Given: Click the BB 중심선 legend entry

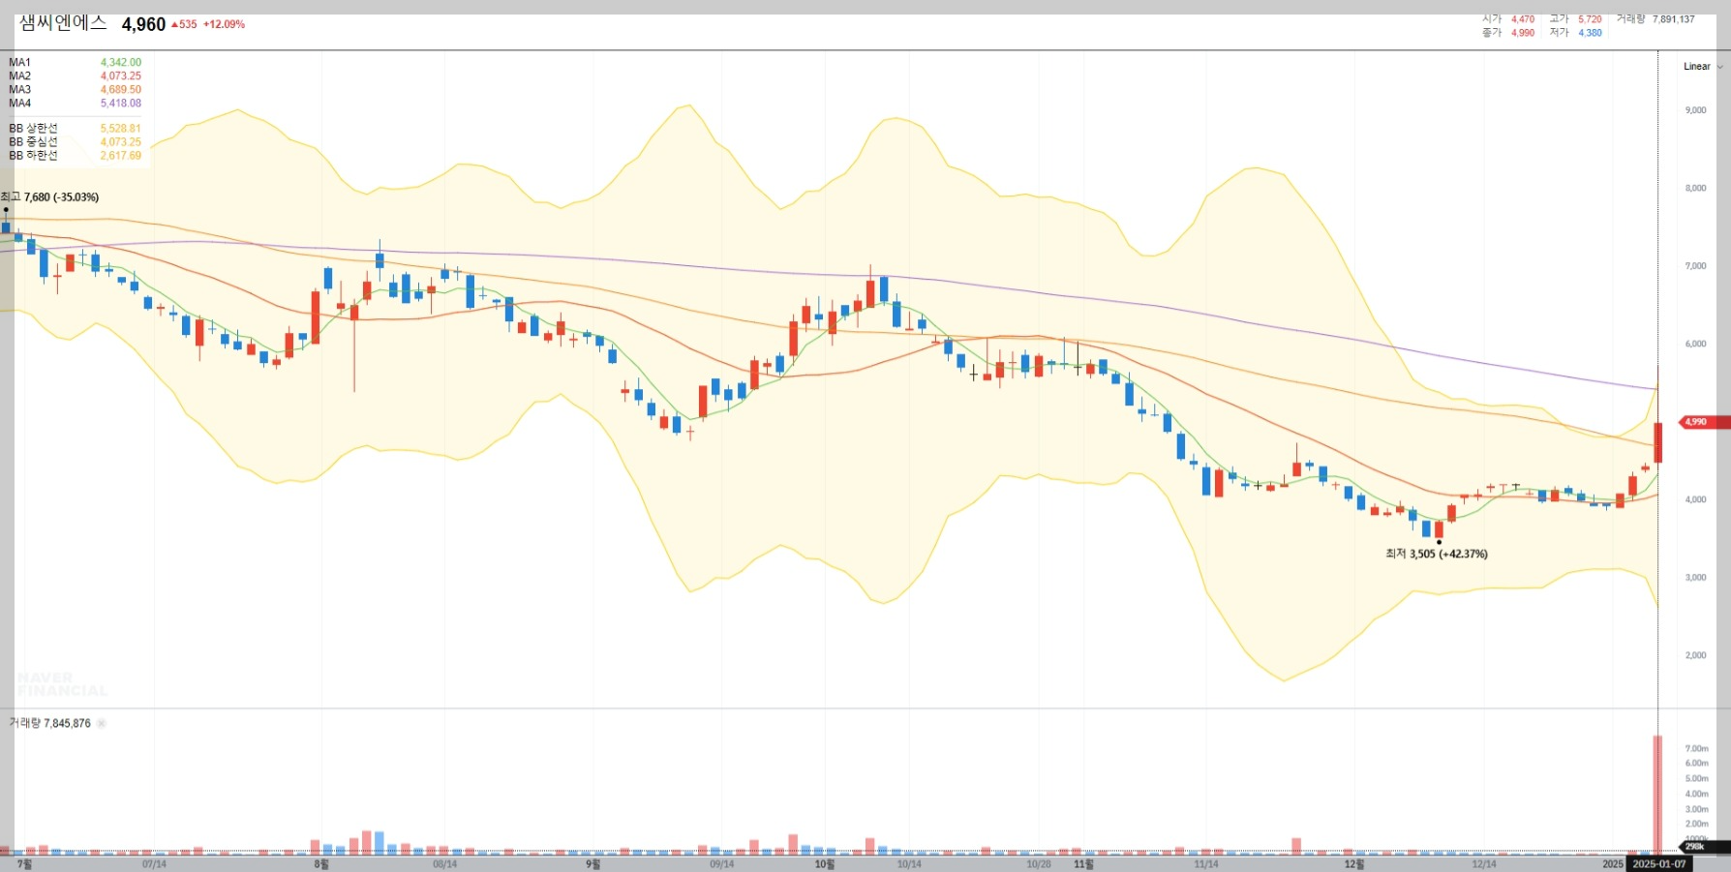Looking at the screenshot, I should [x=75, y=141].
